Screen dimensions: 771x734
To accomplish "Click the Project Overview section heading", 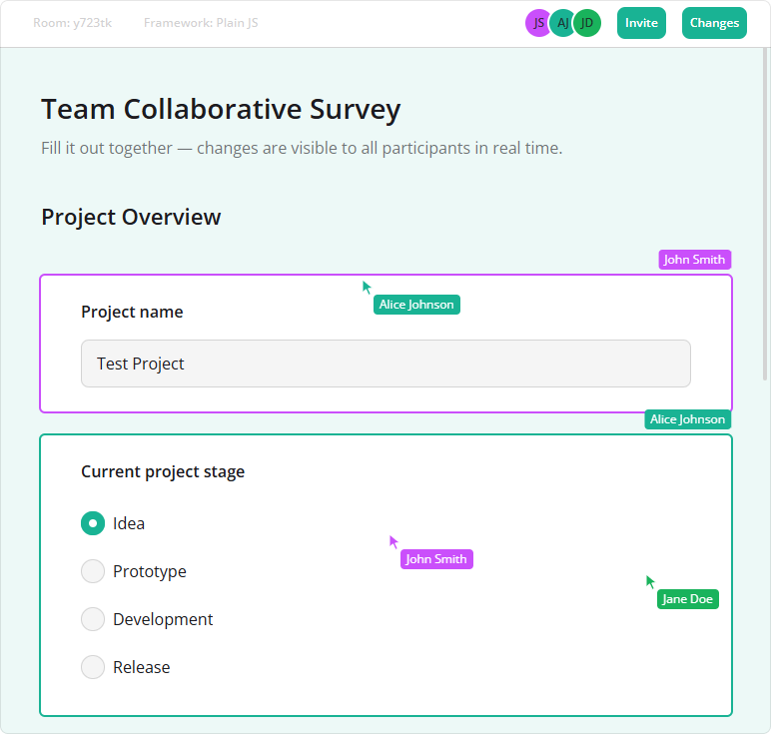I will point(131,217).
